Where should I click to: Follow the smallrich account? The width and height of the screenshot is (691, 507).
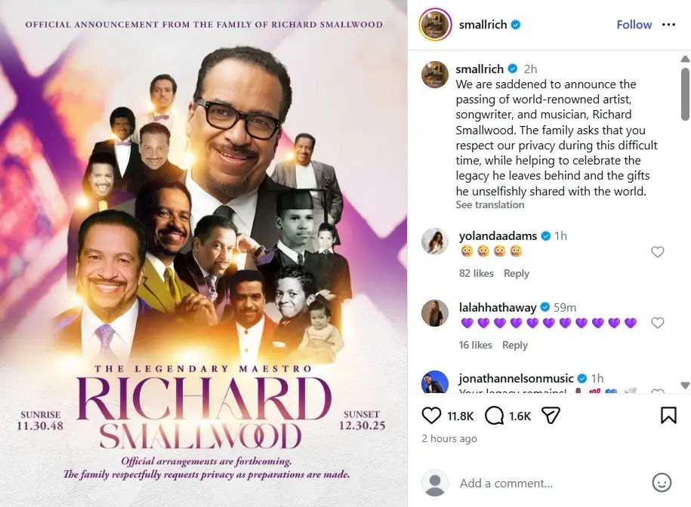[634, 25]
